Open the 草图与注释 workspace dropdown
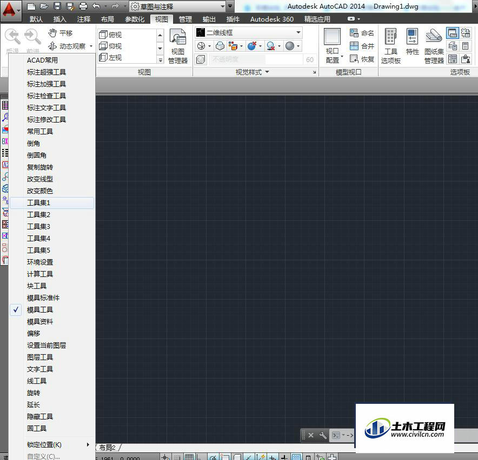This screenshot has width=478, height=460. click(178, 6)
